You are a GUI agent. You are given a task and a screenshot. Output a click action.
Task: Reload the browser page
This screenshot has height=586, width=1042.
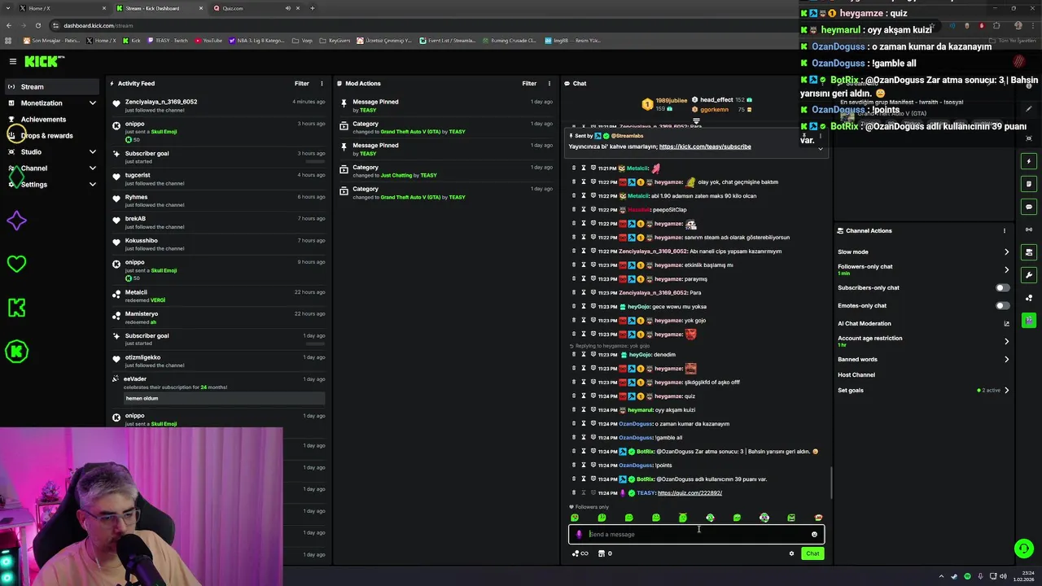37,25
